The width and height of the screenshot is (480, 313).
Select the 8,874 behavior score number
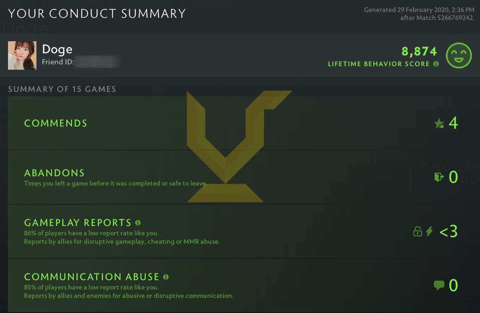click(x=419, y=52)
